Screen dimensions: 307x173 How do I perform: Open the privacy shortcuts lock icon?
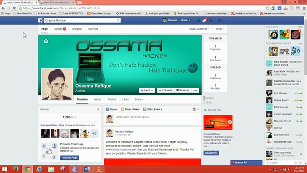pyautogui.click(x=220, y=20)
